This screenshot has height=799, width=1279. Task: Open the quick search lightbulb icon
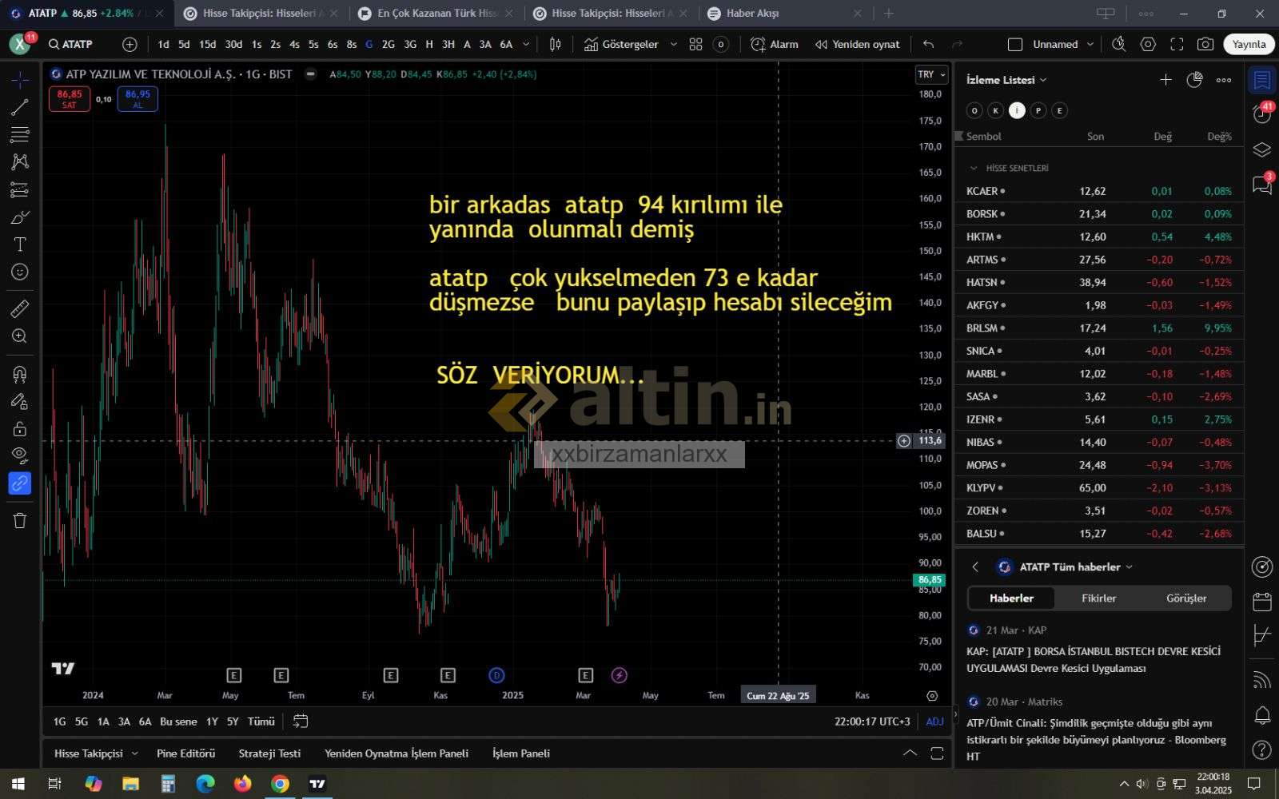click(x=1119, y=44)
